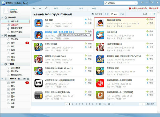160x117 pixels.
Task: Open the 腾讯QQ 2012 旧版 title link
Action: coord(59,32)
